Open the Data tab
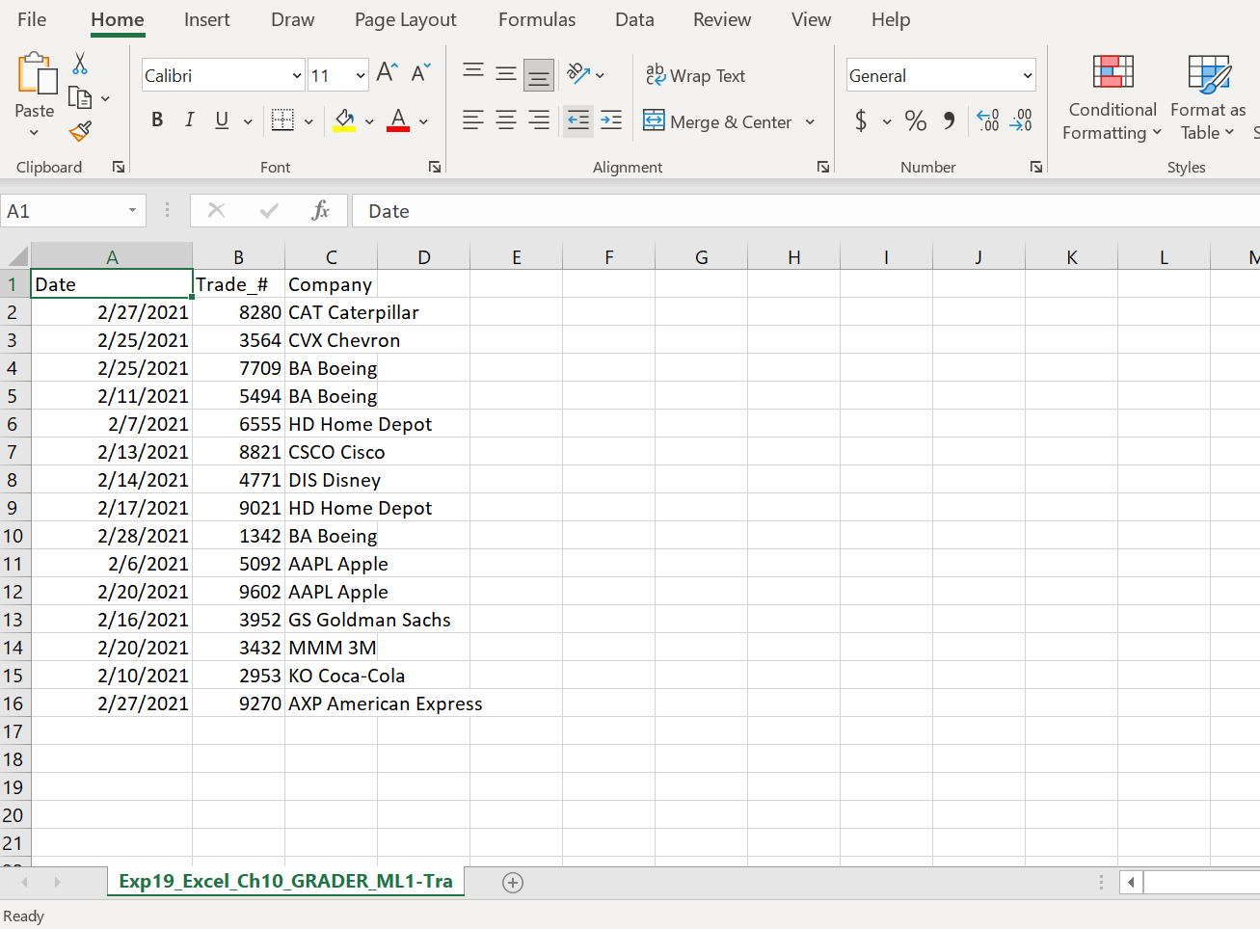This screenshot has width=1260, height=929. click(634, 19)
